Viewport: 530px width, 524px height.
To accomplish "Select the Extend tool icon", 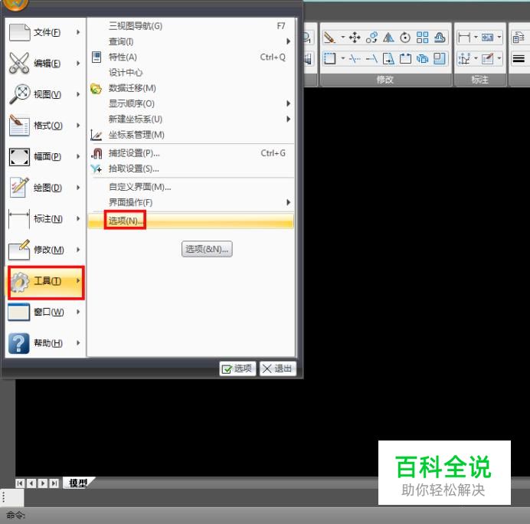I will tap(371, 58).
